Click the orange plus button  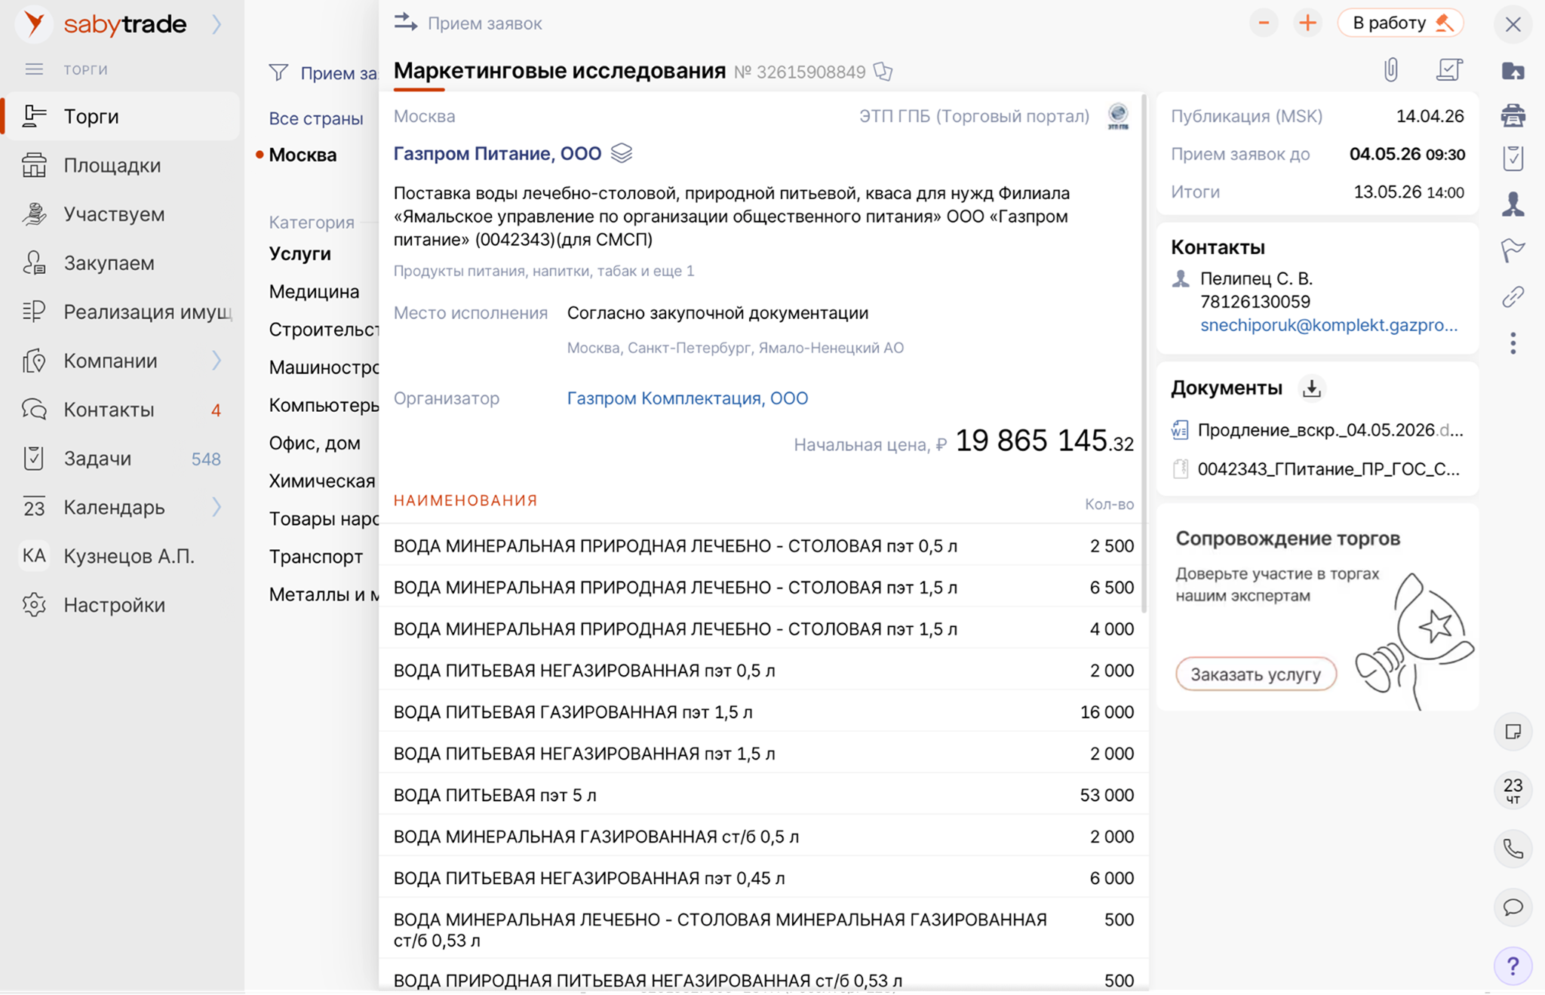point(1307,23)
